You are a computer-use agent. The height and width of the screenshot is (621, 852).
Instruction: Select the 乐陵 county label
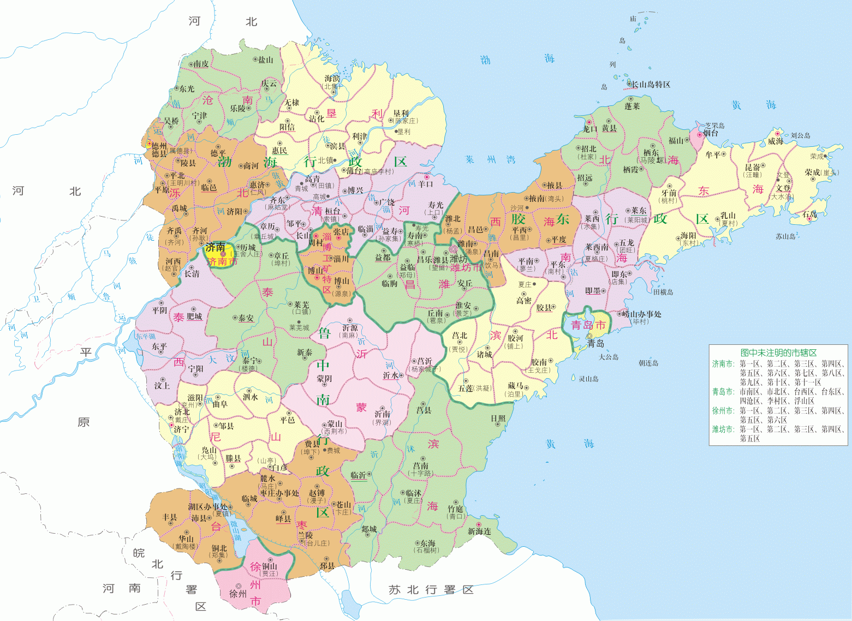pyautogui.click(x=238, y=109)
